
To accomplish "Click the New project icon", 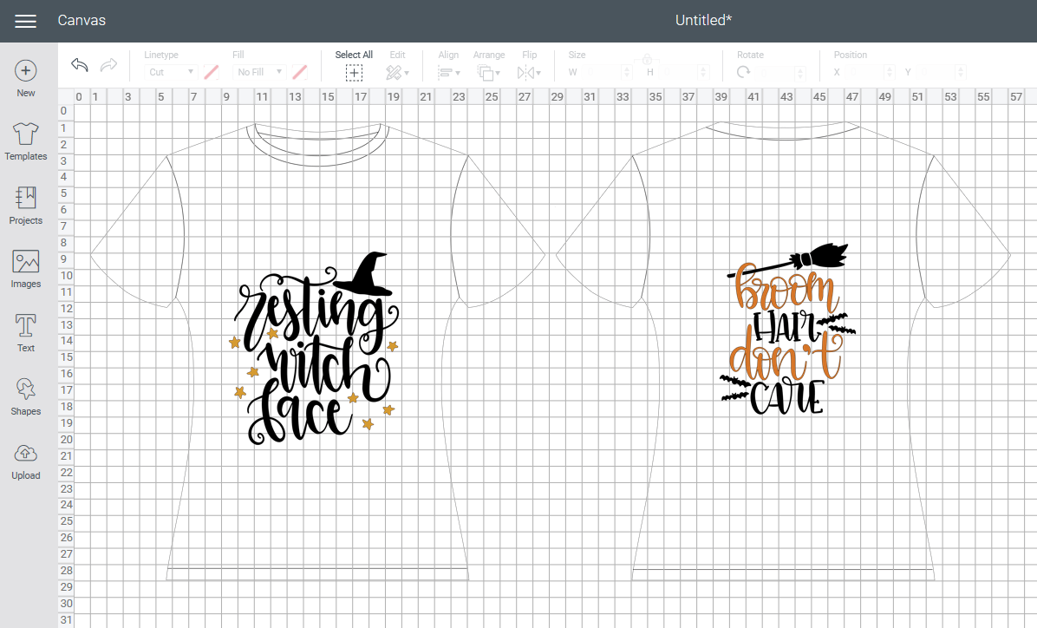I will (26, 78).
